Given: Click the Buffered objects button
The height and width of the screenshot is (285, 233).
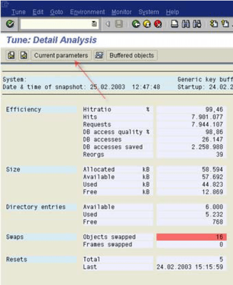Looking at the screenshot, I should tap(132, 55).
